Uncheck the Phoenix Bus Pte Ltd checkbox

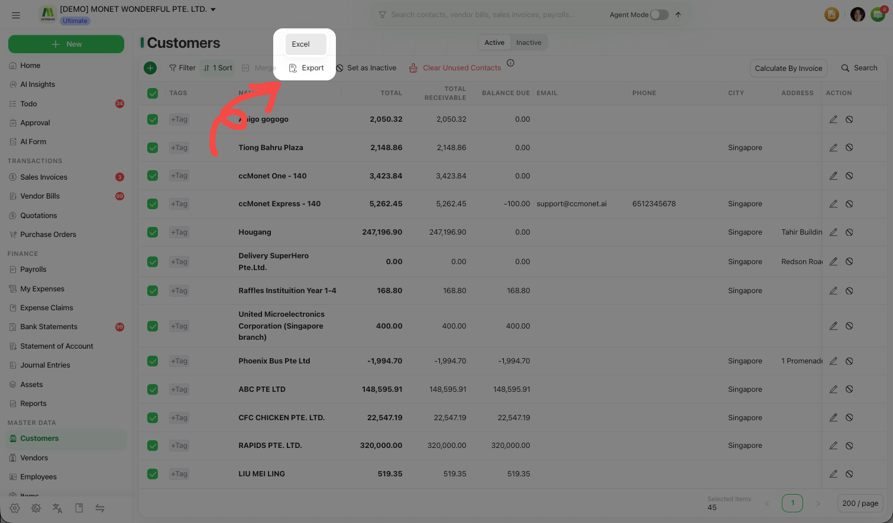coord(153,361)
